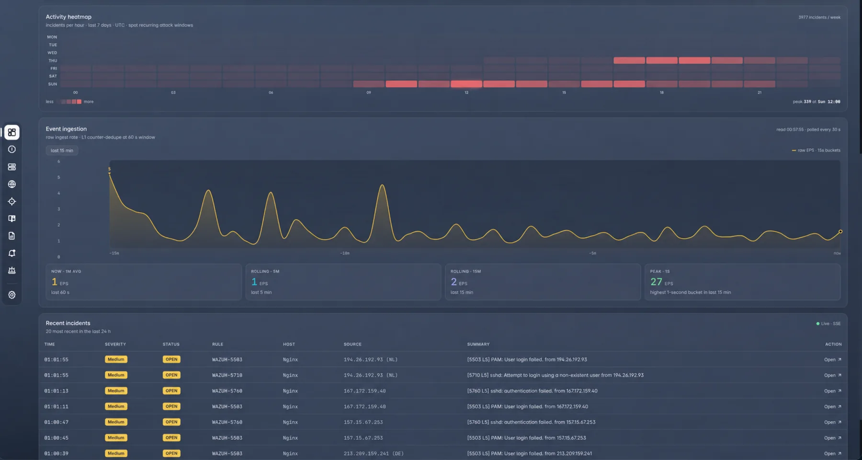Click the RULE column header
This screenshot has width=862, height=460.
[x=218, y=344]
